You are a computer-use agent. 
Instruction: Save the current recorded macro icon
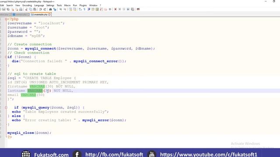tap(133, 9)
